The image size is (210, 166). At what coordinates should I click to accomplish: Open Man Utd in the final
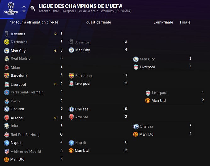coord(158,101)
